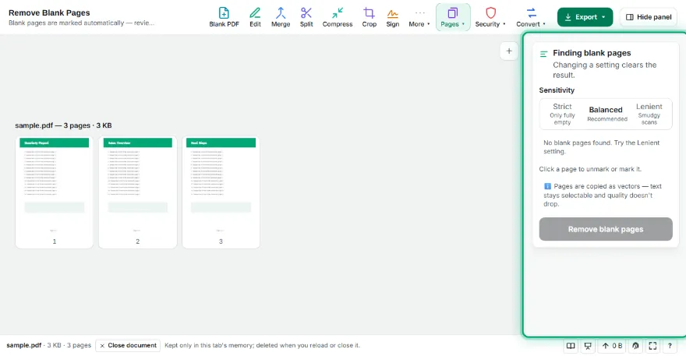Screen dimensions: 686x356
Task: Open the Compress tool
Action: point(338,17)
